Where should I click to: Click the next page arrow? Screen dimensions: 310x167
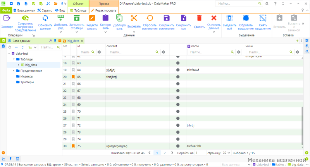(x=172, y=153)
